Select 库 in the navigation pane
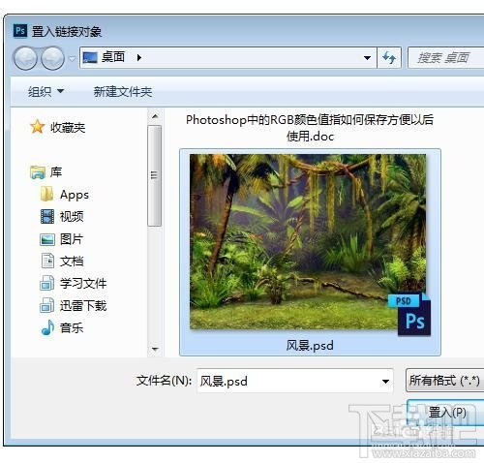Image resolution: width=484 pixels, height=463 pixels. (56, 171)
